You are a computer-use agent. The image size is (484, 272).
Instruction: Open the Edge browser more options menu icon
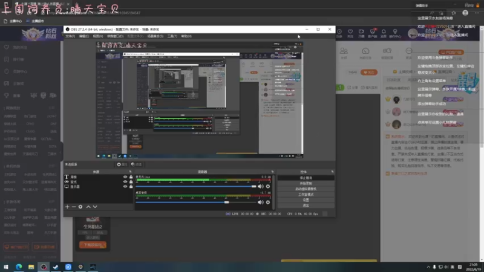[477, 13]
